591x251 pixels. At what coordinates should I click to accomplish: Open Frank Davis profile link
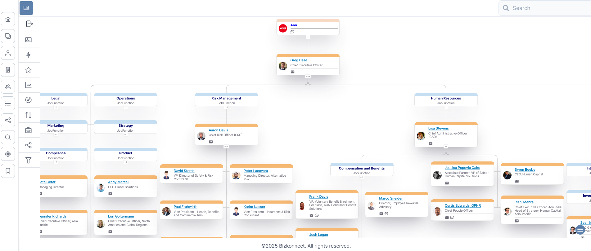[319, 196]
